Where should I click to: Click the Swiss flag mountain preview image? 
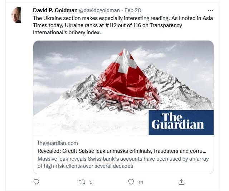(x=123, y=88)
